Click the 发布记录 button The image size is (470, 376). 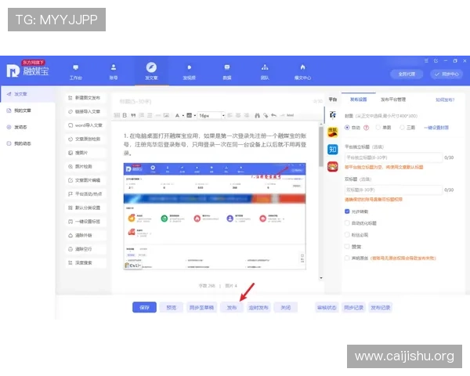(x=381, y=307)
